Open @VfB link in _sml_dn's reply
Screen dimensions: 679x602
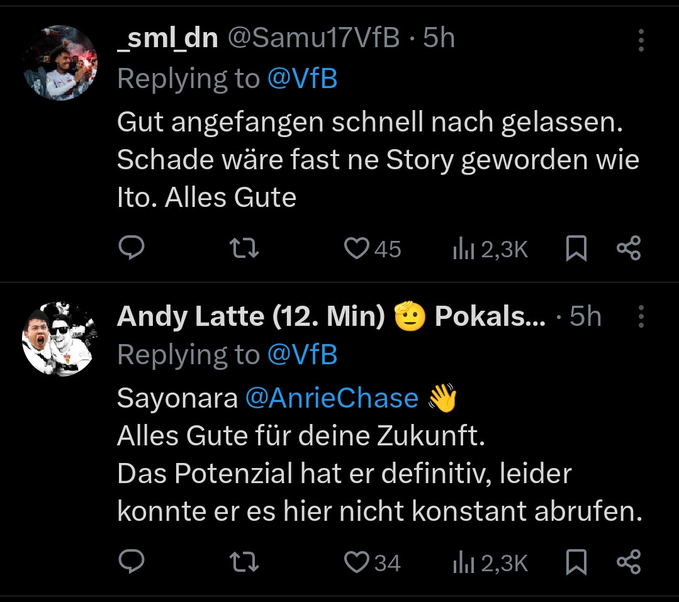(x=303, y=79)
